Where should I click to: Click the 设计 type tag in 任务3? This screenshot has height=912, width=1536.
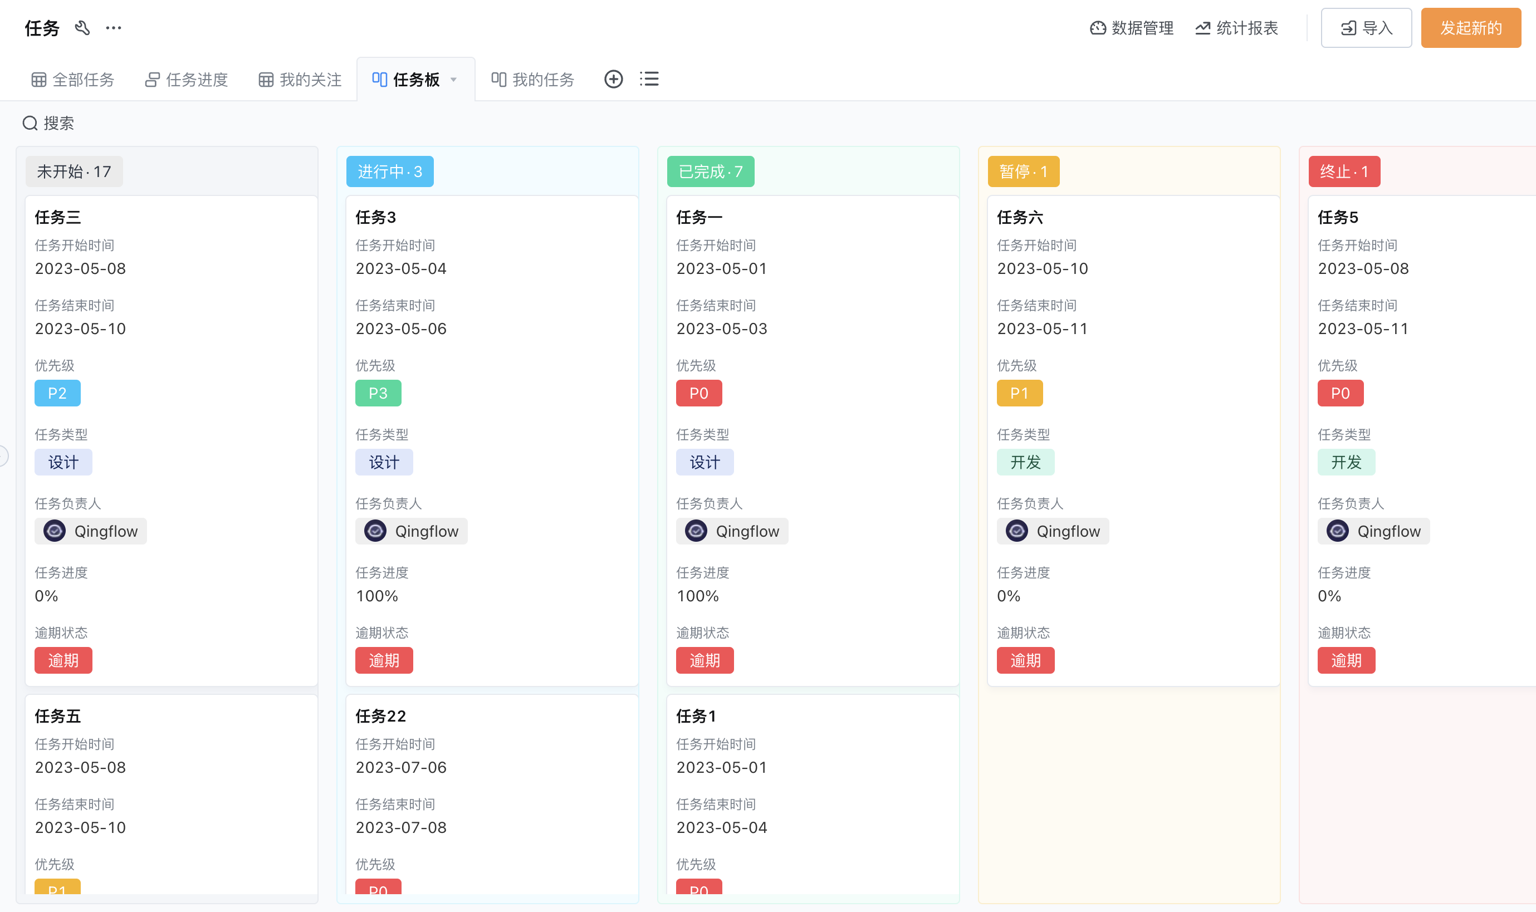(384, 462)
